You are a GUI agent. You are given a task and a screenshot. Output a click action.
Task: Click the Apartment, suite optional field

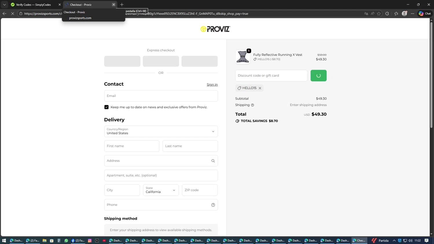point(161,175)
